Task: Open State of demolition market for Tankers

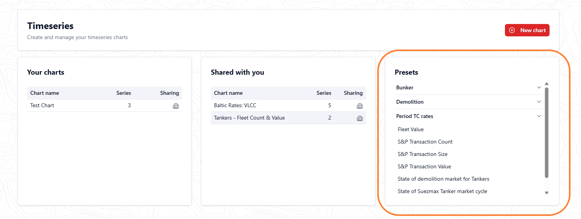Action: tap(443, 179)
